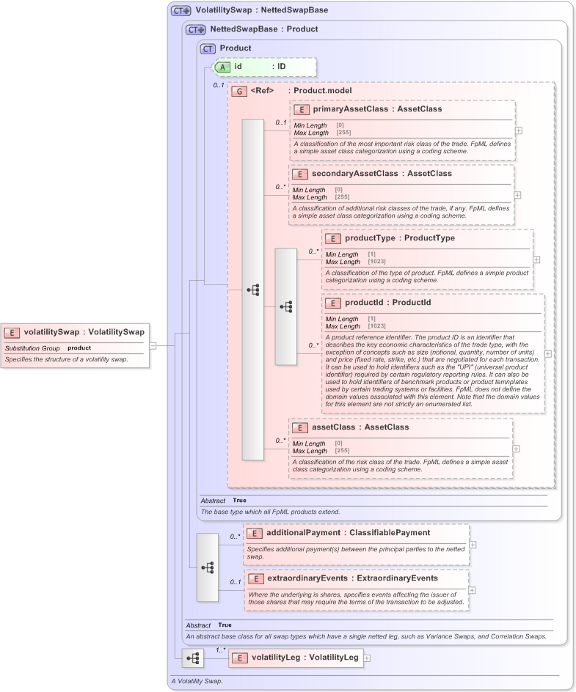Click the E icon of additionalPayment
Image resolution: width=576 pixels, height=692 pixels.
tap(255, 534)
